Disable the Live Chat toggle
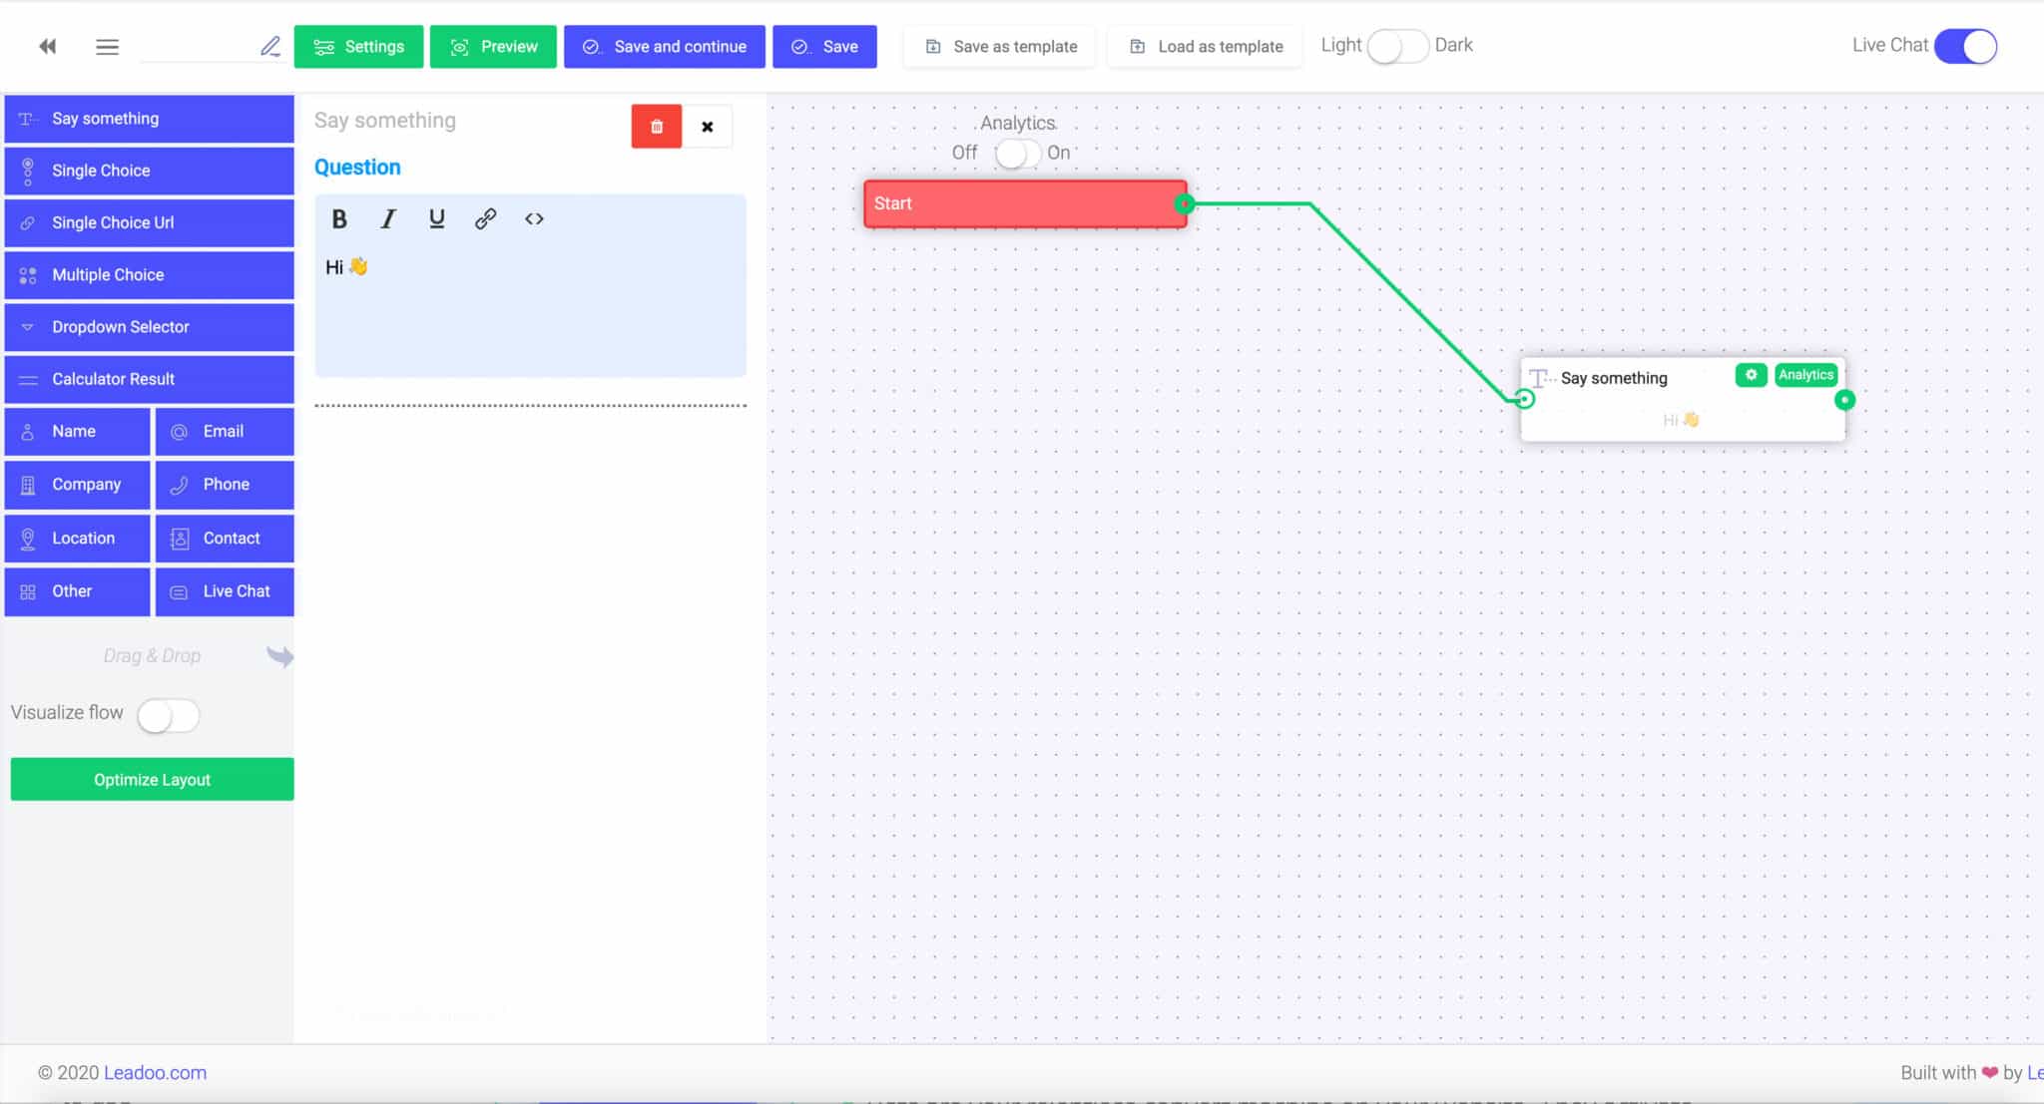 pos(1964,46)
